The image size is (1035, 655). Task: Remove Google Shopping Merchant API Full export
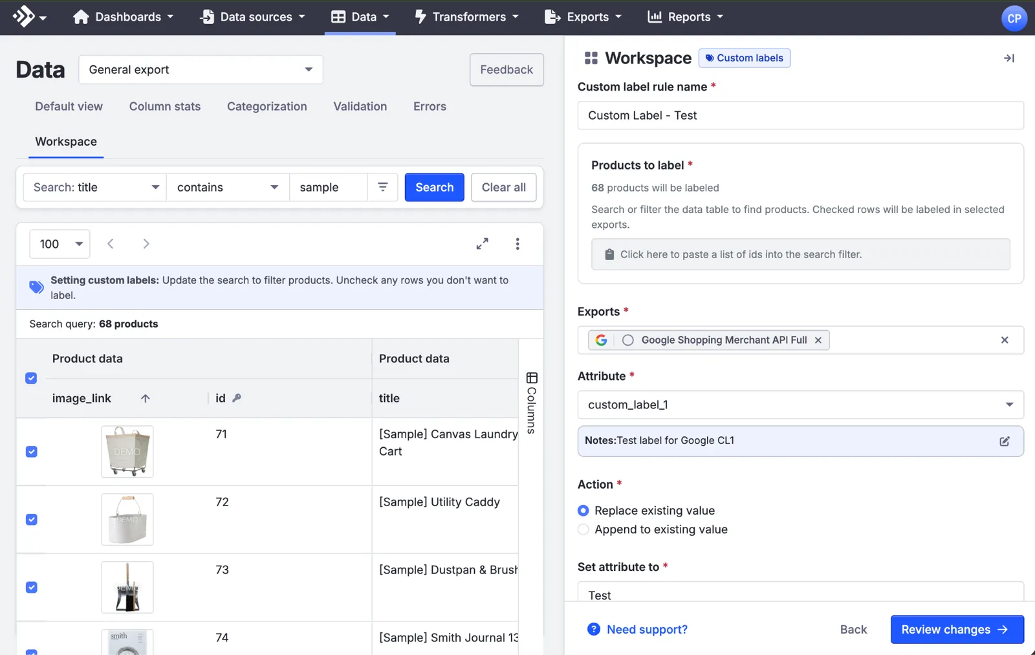[x=818, y=340]
